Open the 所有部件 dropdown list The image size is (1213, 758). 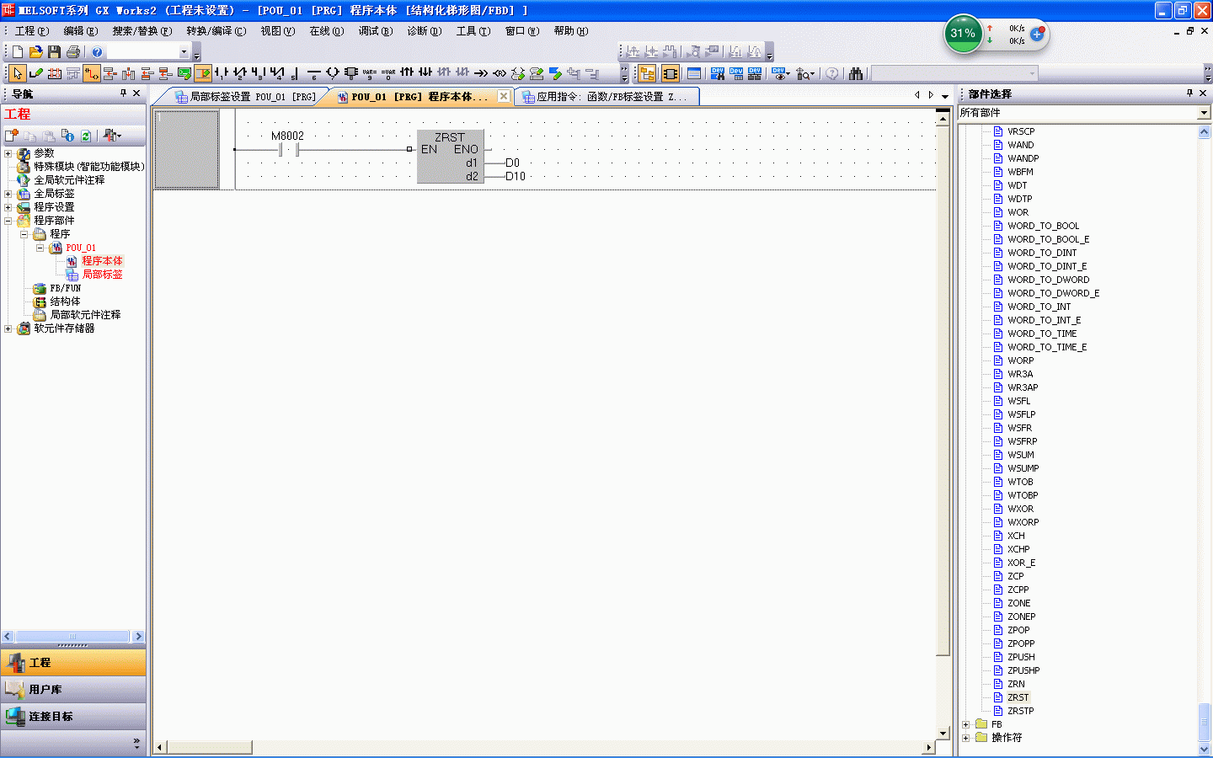point(1203,113)
